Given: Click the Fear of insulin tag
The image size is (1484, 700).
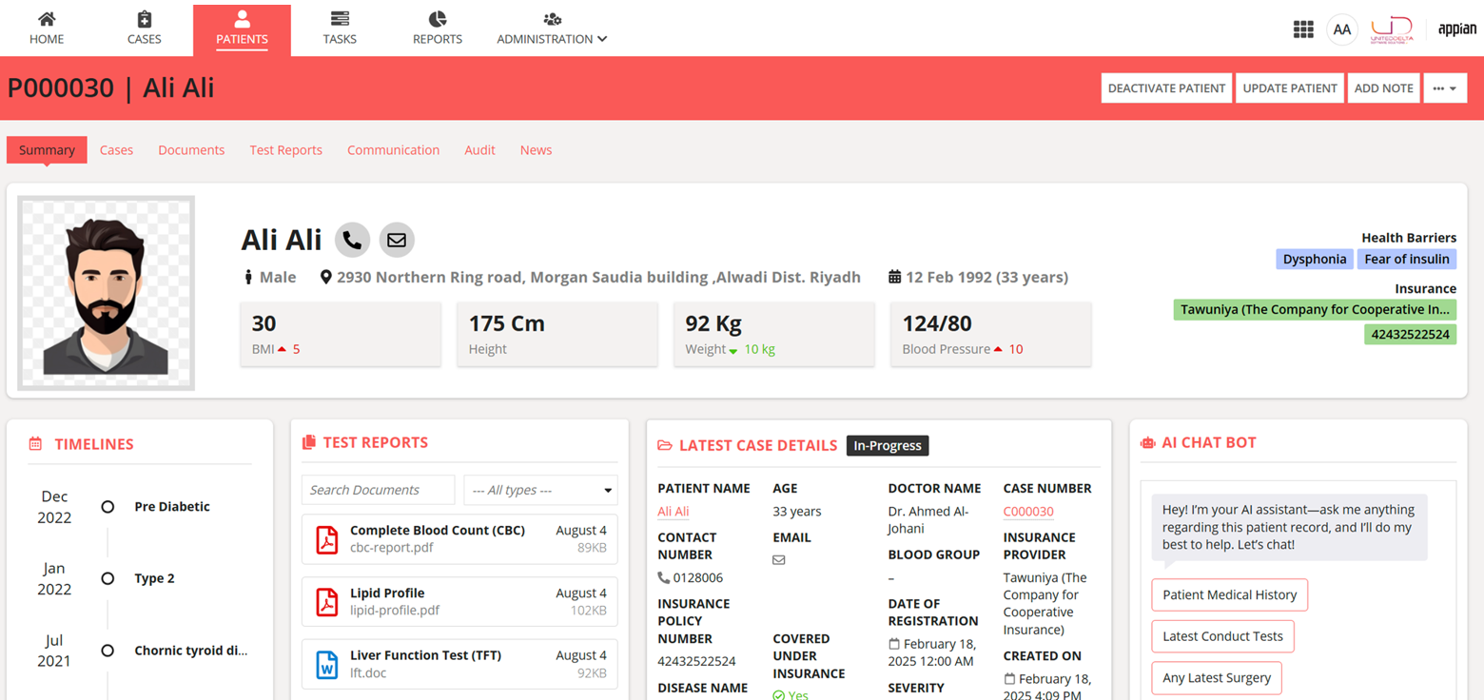Looking at the screenshot, I should tap(1407, 259).
